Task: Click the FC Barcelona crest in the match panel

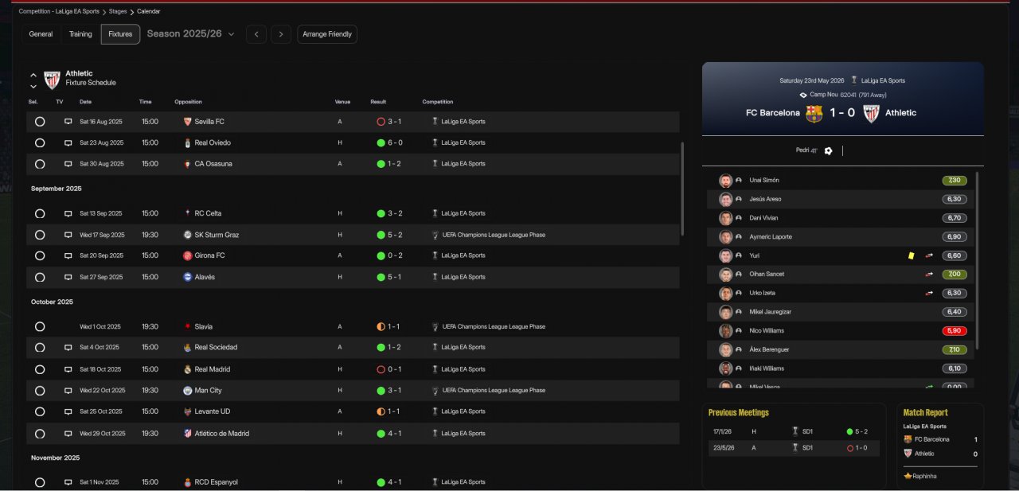Action: tap(814, 113)
